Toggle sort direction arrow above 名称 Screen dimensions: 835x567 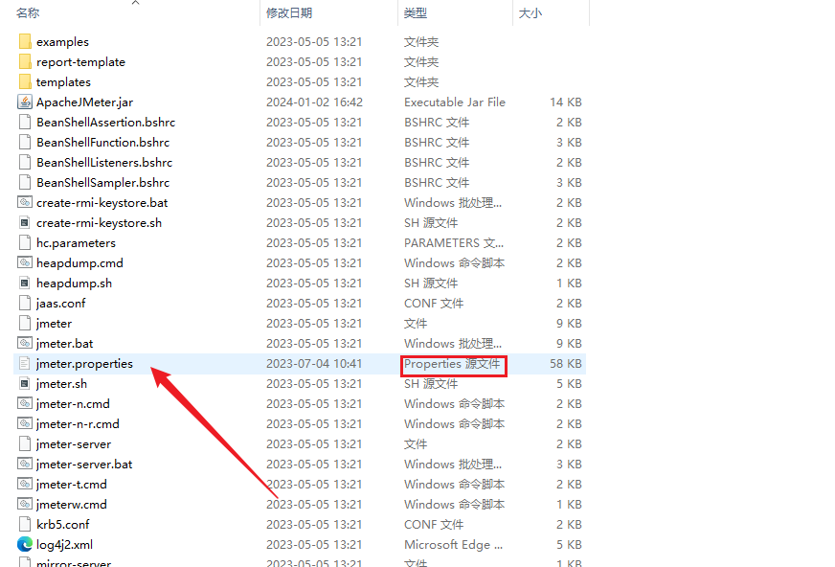click(x=136, y=3)
